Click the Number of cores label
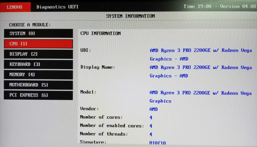The height and width of the screenshot is (147, 257). pos(101,117)
